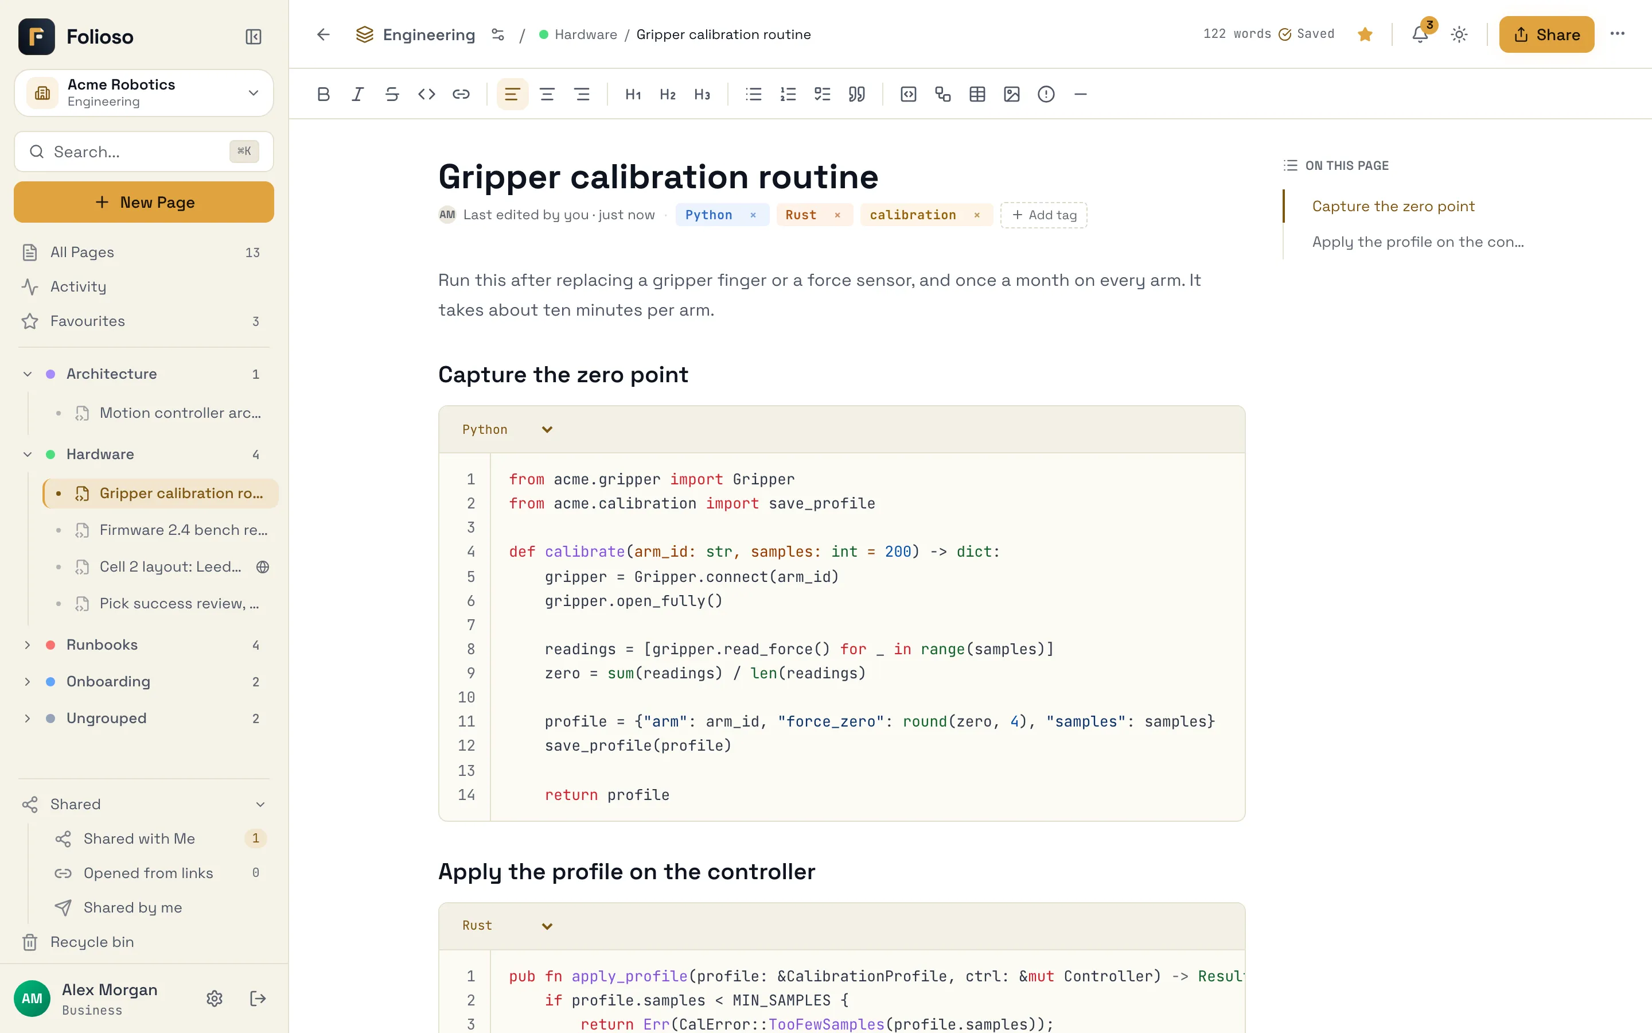
Task: Apply italic formatting
Action: point(358,94)
